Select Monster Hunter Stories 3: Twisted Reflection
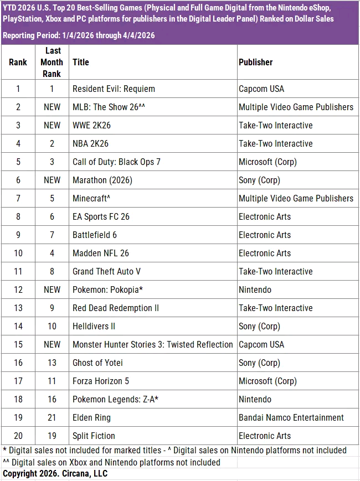 pos(152,344)
